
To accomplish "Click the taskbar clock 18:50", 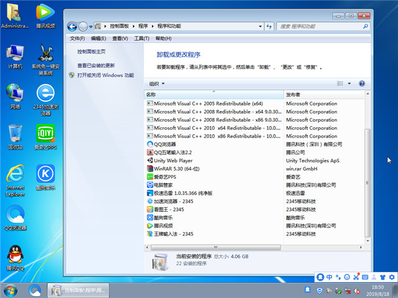I will point(377,287).
